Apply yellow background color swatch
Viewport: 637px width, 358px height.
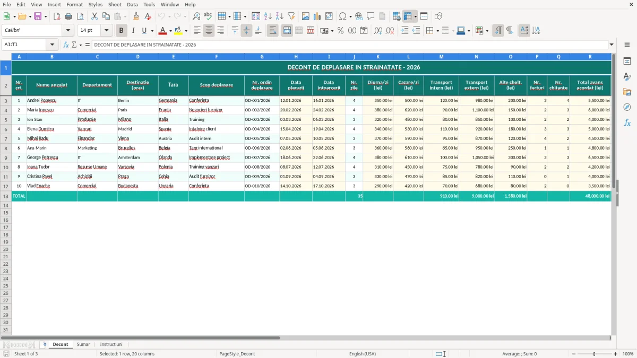click(x=178, y=31)
